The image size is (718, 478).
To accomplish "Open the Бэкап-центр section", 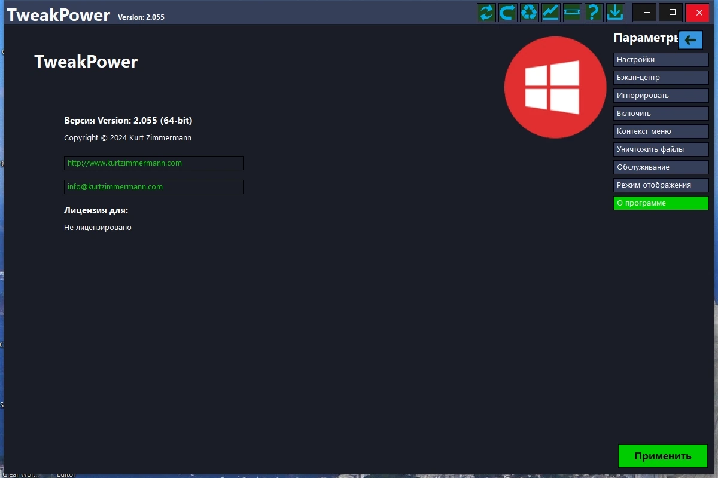I will (661, 78).
